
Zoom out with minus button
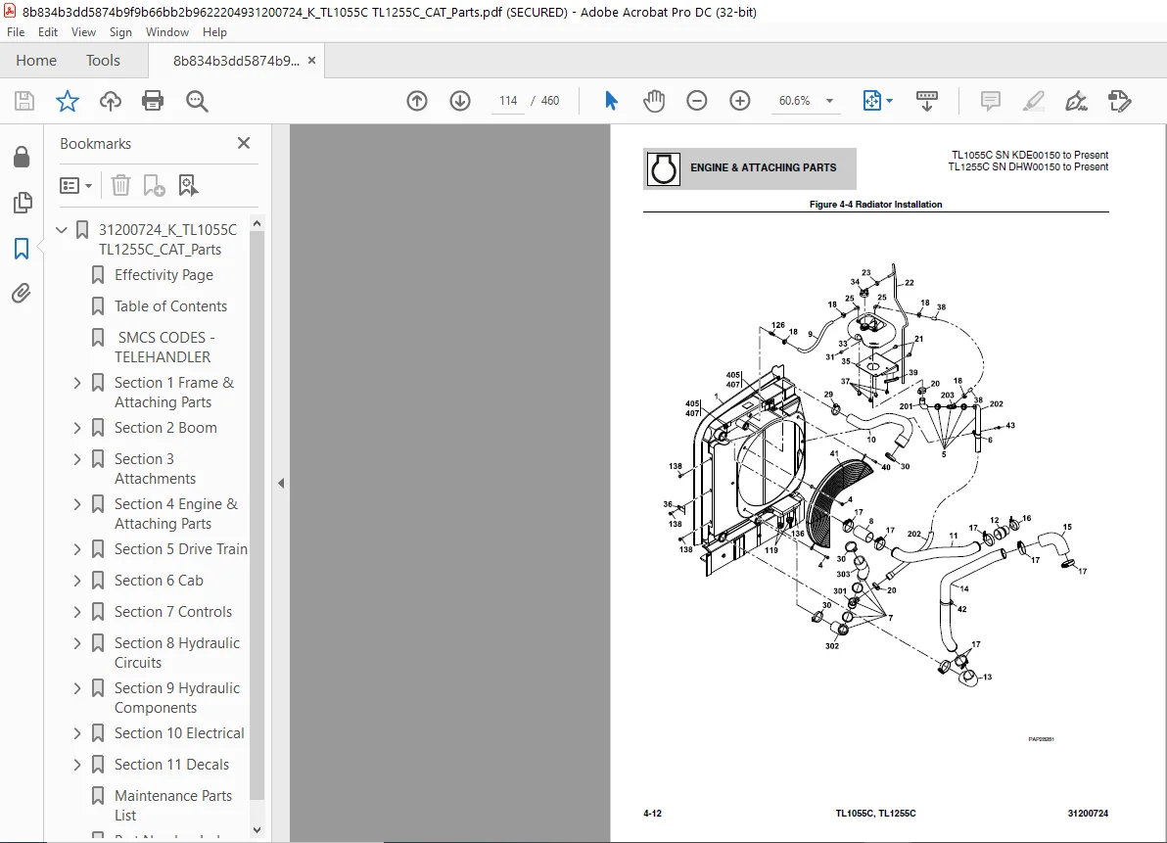[x=697, y=101]
